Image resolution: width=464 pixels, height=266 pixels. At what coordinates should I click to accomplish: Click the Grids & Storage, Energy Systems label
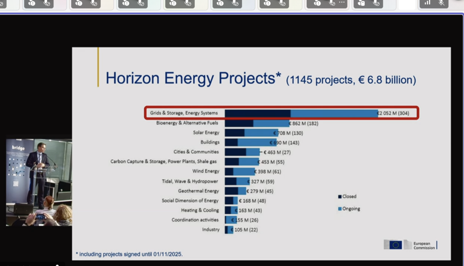point(184,113)
